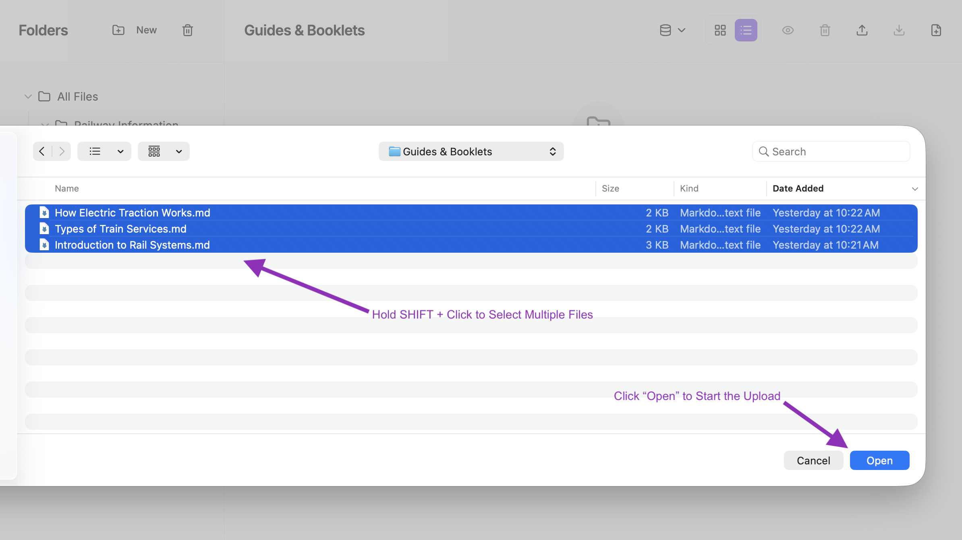Click Open to start the upload
Screen dimensions: 962x540
point(879,460)
